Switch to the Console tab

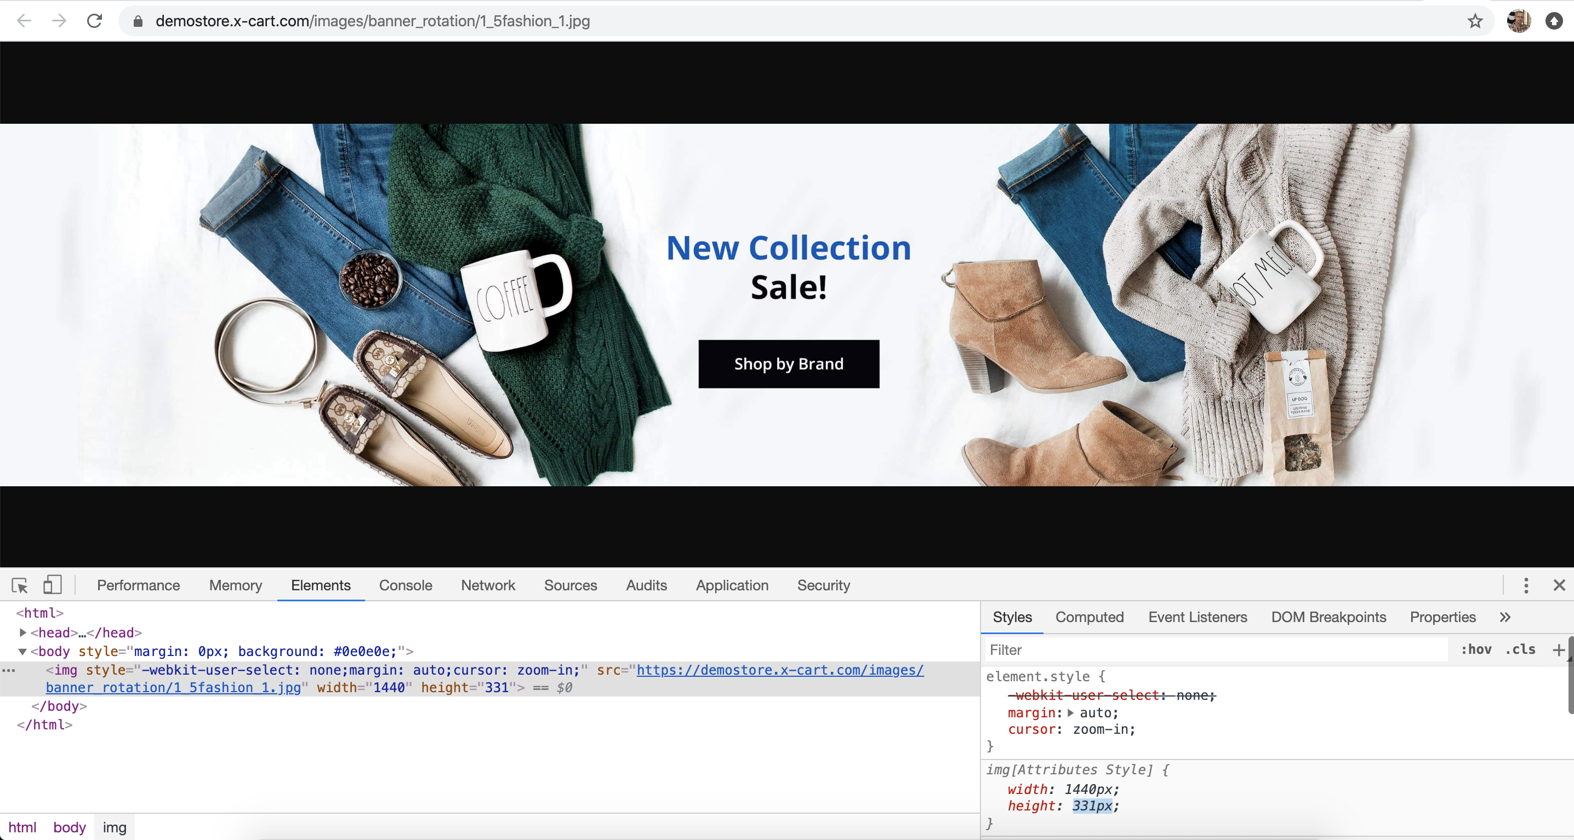pyautogui.click(x=405, y=585)
